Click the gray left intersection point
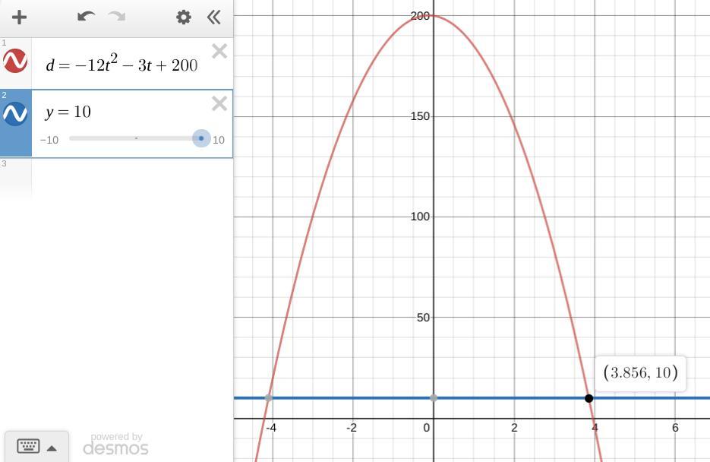This screenshot has height=462, width=710. pyautogui.click(x=269, y=397)
